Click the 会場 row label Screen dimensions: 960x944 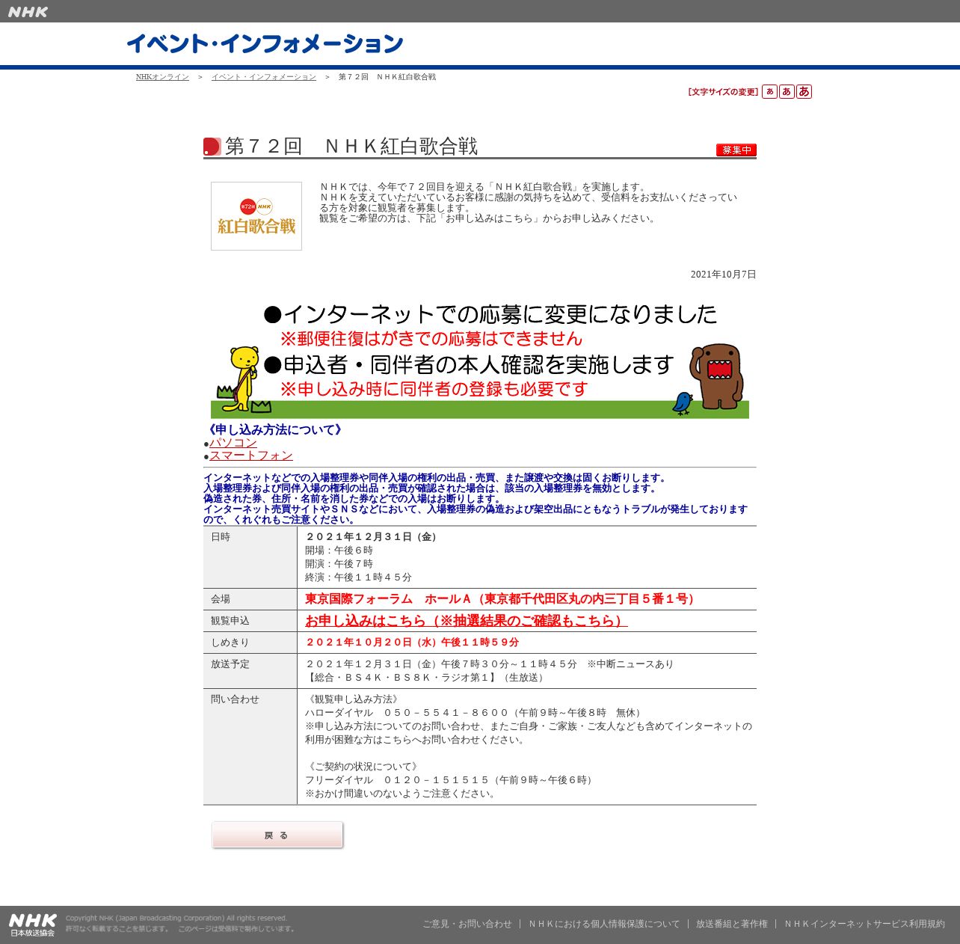(x=221, y=599)
